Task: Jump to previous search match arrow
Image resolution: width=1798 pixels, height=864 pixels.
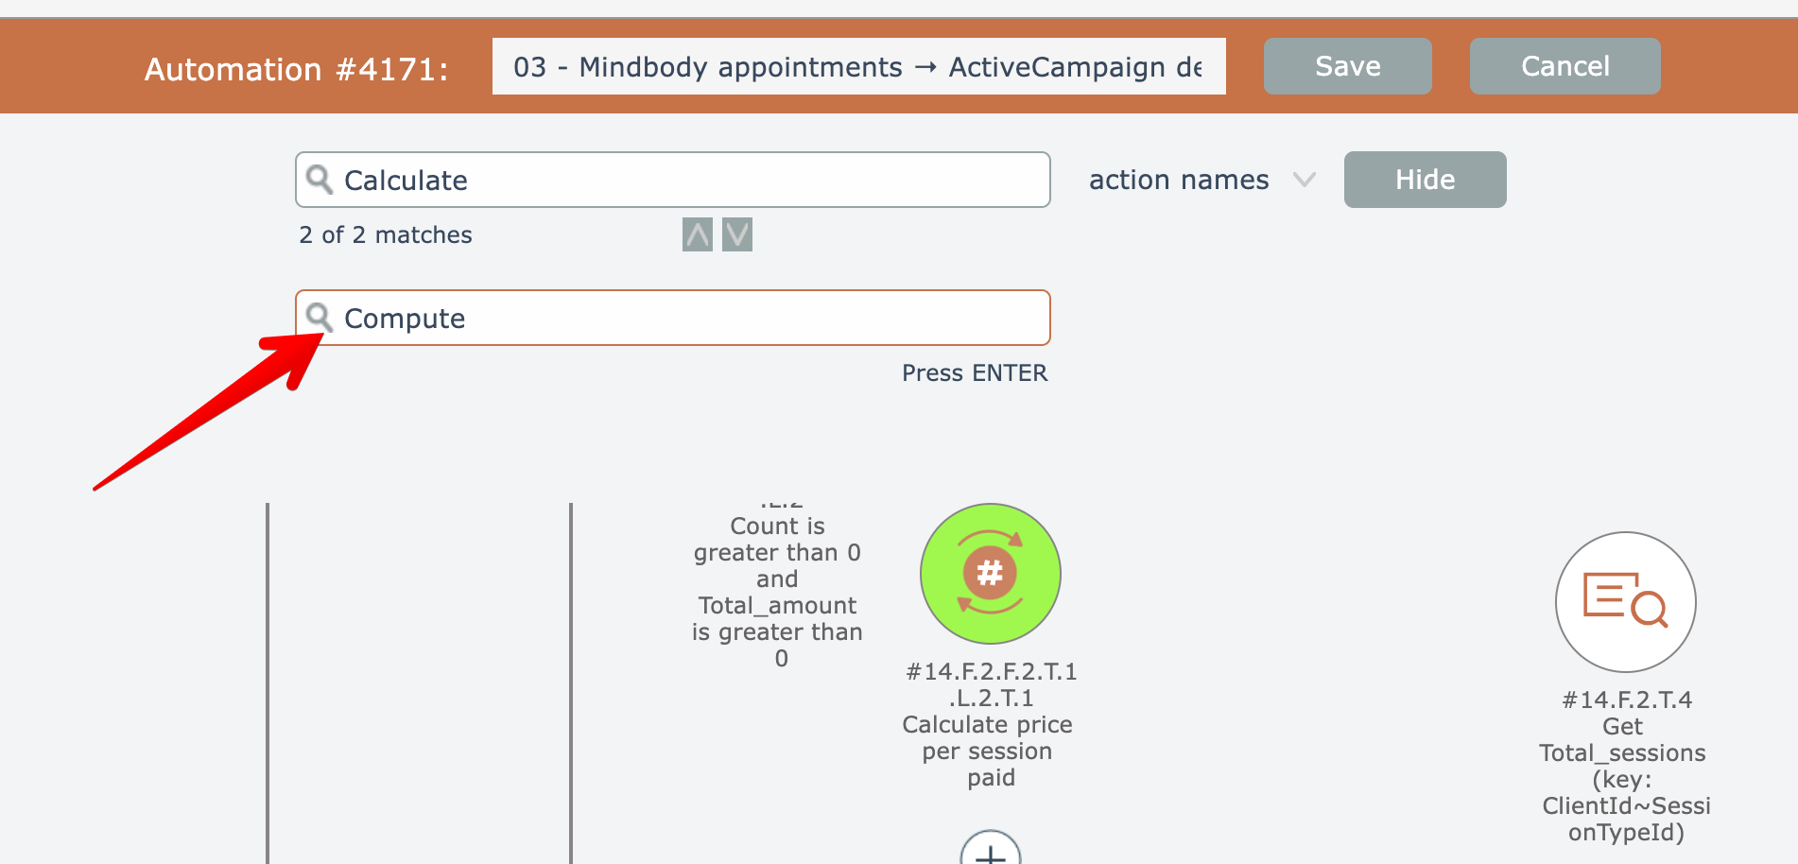Action: pos(698,234)
